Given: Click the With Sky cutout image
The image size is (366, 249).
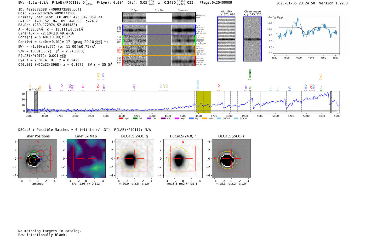Looking at the screenshot, I should 226,39.
